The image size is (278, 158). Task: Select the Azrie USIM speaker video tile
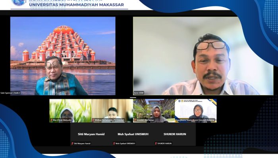(x=203, y=56)
